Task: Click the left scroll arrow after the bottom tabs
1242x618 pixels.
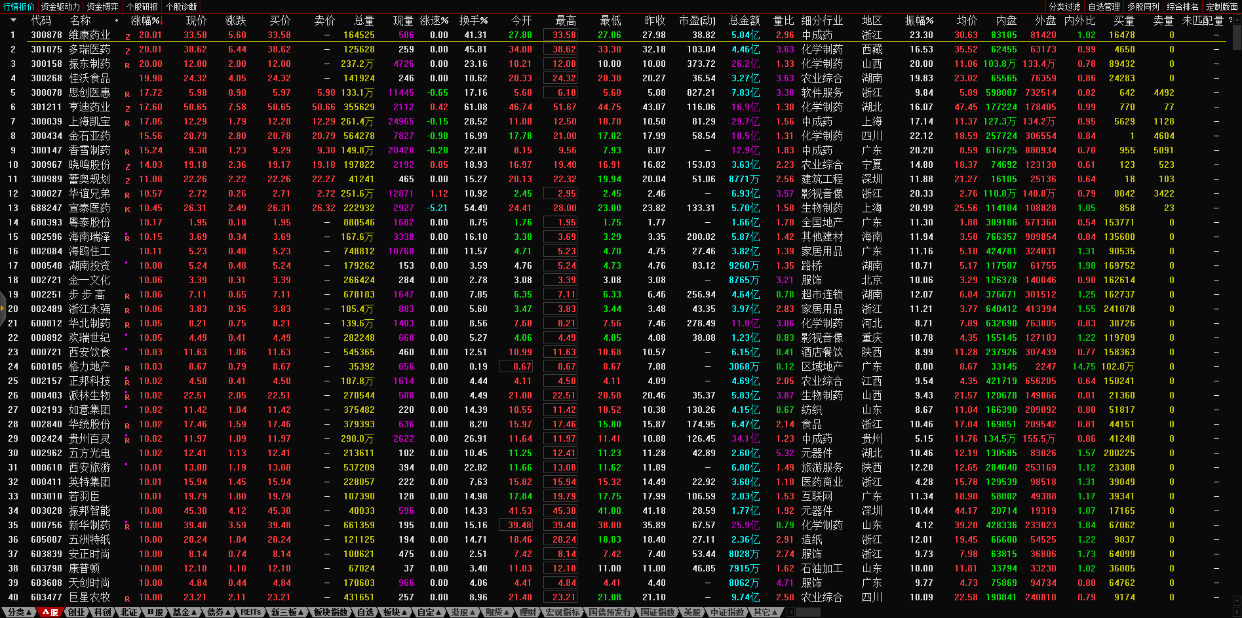Action: [x=790, y=612]
